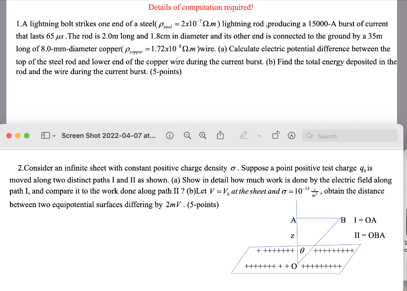Viewport: 407px width, 291px height.
Task: Click the partially visible desktop icon at right
Action: point(405,246)
